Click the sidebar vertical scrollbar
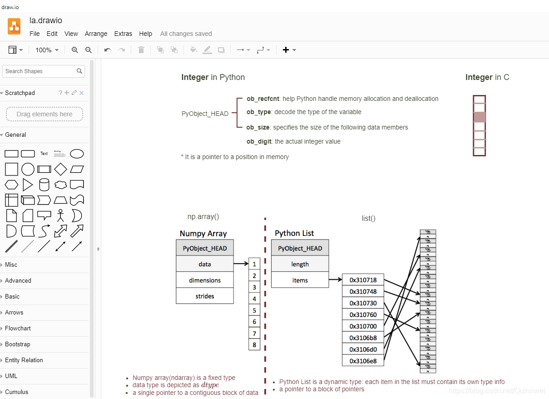 click(x=92, y=229)
